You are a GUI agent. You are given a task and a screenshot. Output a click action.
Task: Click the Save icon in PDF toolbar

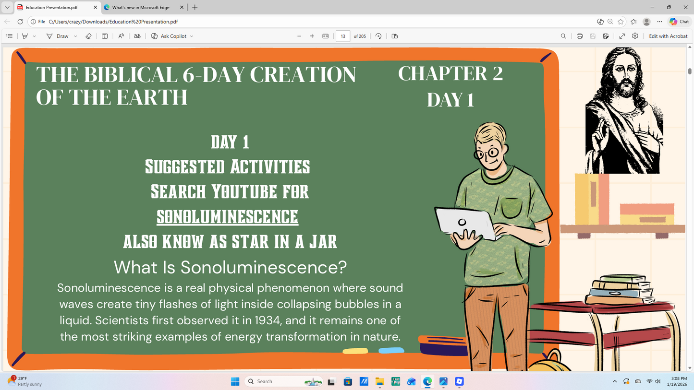click(x=593, y=36)
